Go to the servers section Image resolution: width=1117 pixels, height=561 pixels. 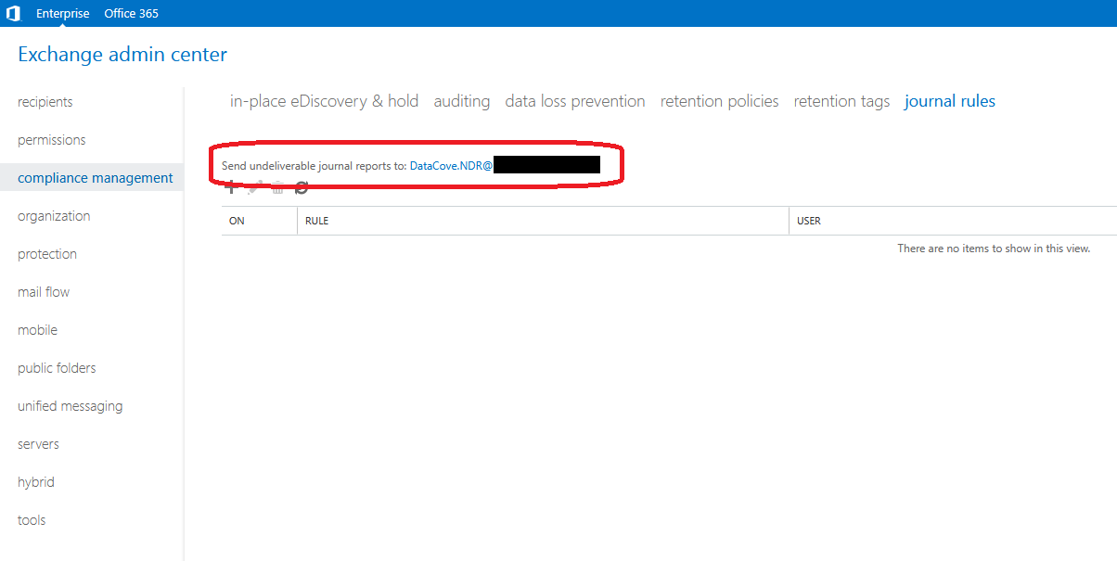(38, 444)
